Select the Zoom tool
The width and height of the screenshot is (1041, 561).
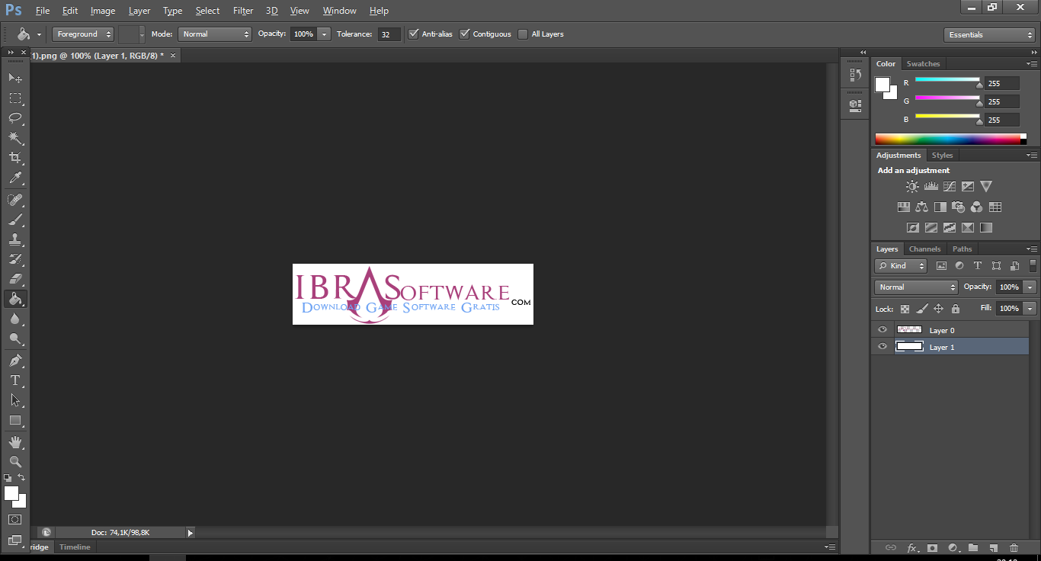click(x=15, y=462)
